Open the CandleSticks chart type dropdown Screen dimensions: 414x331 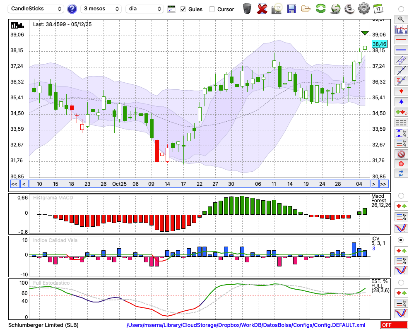click(36, 9)
